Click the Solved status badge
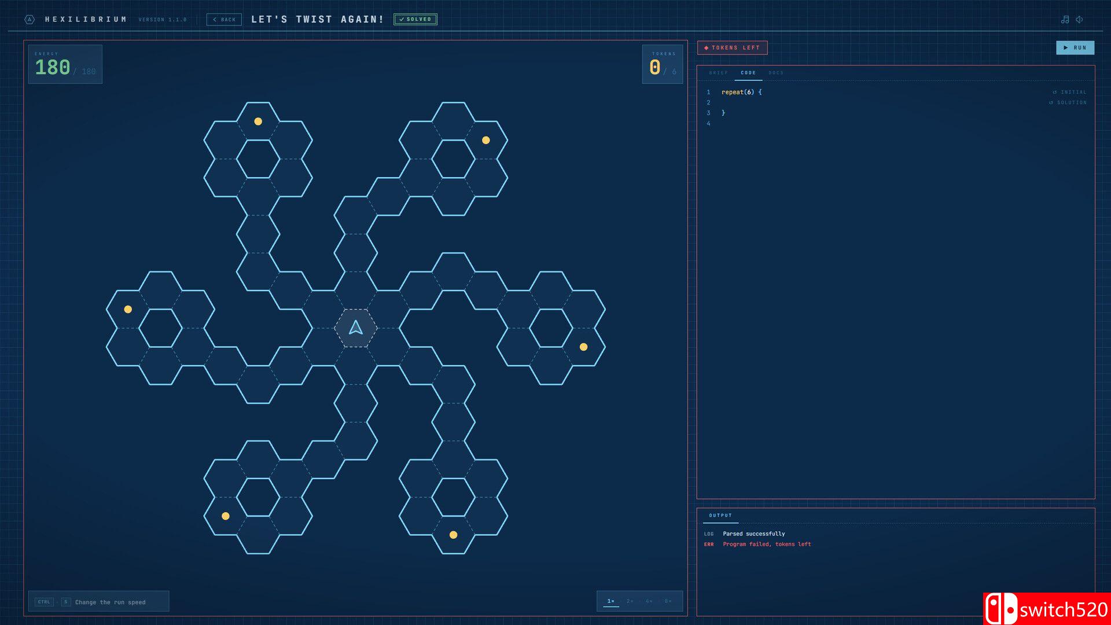Screen dimensions: 1111x625 pos(415,20)
